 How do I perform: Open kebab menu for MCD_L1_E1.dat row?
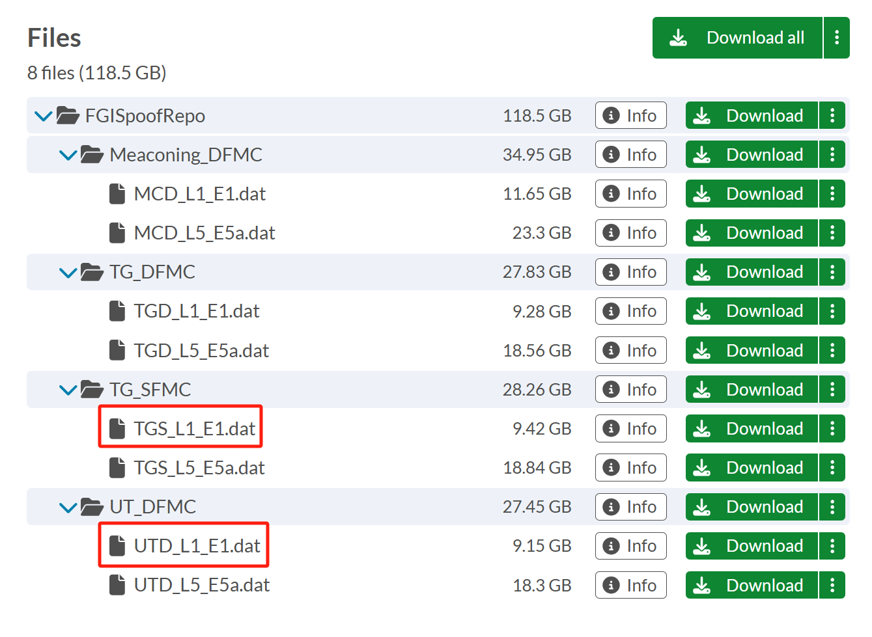pos(832,194)
